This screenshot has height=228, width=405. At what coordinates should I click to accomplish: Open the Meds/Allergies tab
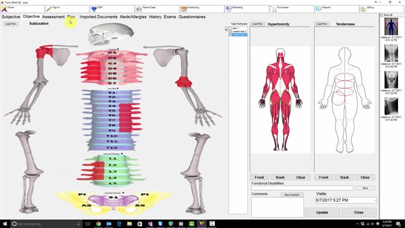tap(133, 17)
